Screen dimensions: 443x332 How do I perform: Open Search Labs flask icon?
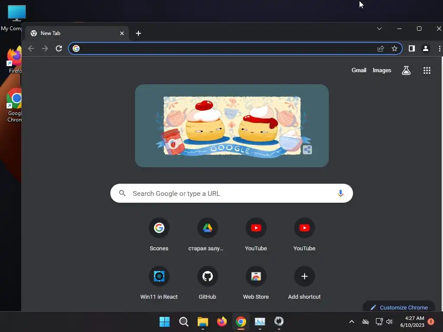click(406, 70)
